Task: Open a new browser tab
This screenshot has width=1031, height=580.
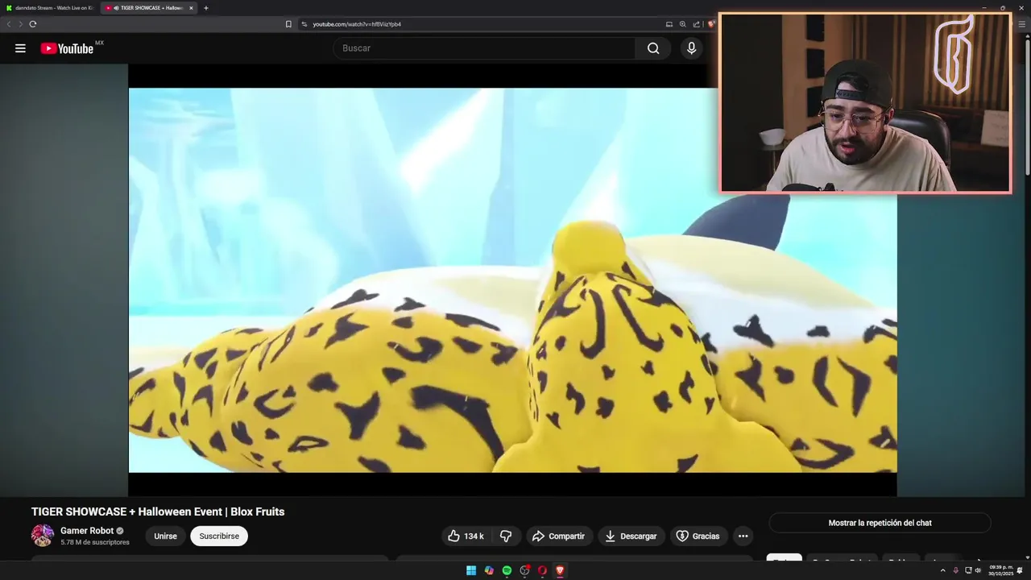Action: point(206,8)
